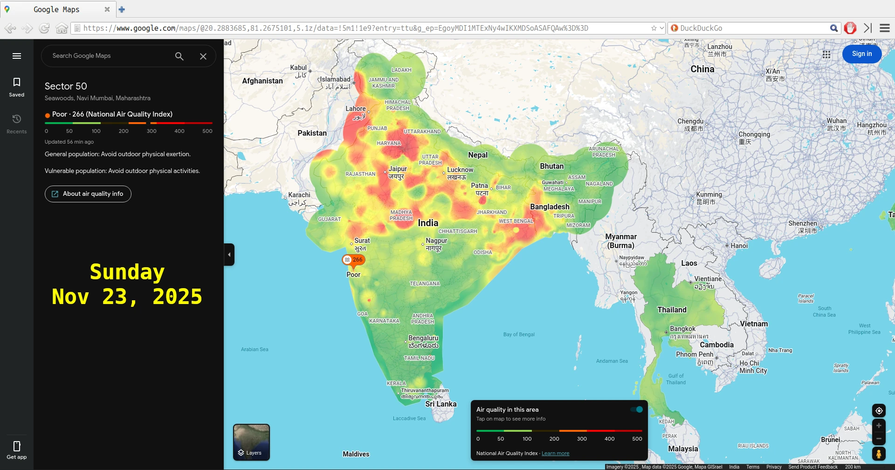This screenshot has width=895, height=470.
Task: Click the 266 air quality map marker
Action: [x=354, y=260]
